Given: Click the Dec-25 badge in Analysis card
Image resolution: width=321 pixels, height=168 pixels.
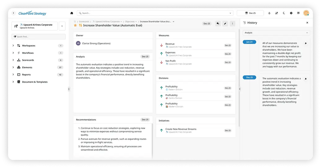Looking at the screenshot, I should pos(145,57).
